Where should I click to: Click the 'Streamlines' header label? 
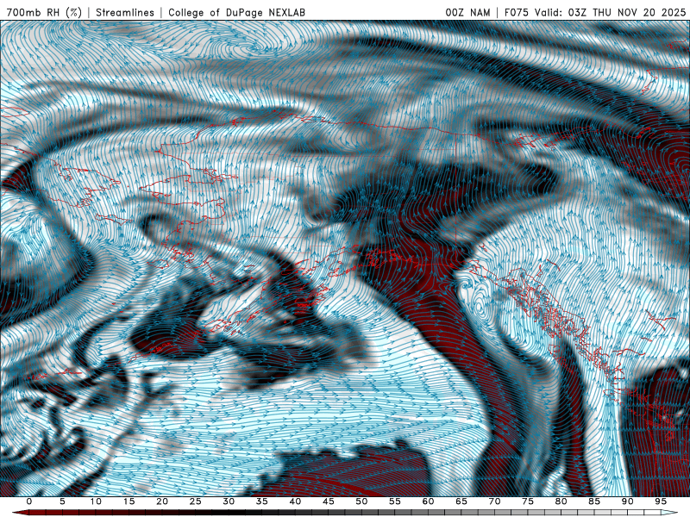(x=125, y=12)
